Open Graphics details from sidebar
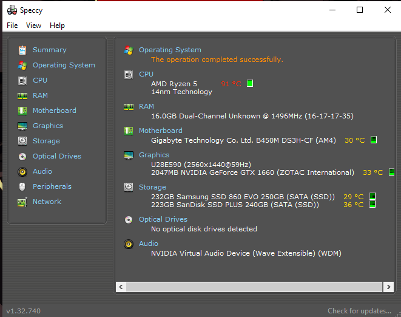Image resolution: width=401 pixels, height=317 pixels. 47,126
